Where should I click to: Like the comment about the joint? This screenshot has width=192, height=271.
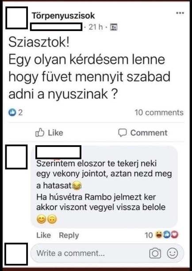[x=43, y=235]
